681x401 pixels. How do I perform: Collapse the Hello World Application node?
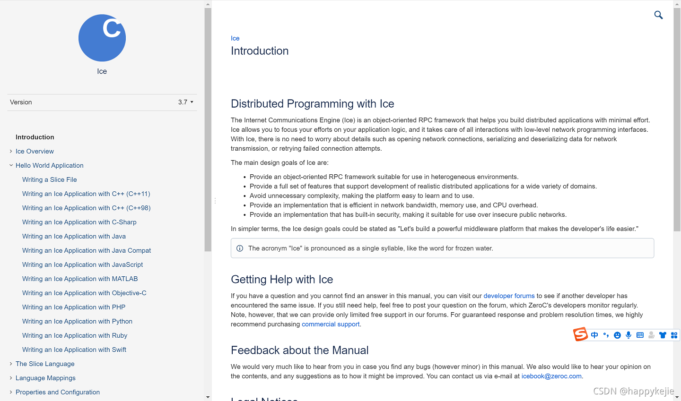(x=11, y=165)
